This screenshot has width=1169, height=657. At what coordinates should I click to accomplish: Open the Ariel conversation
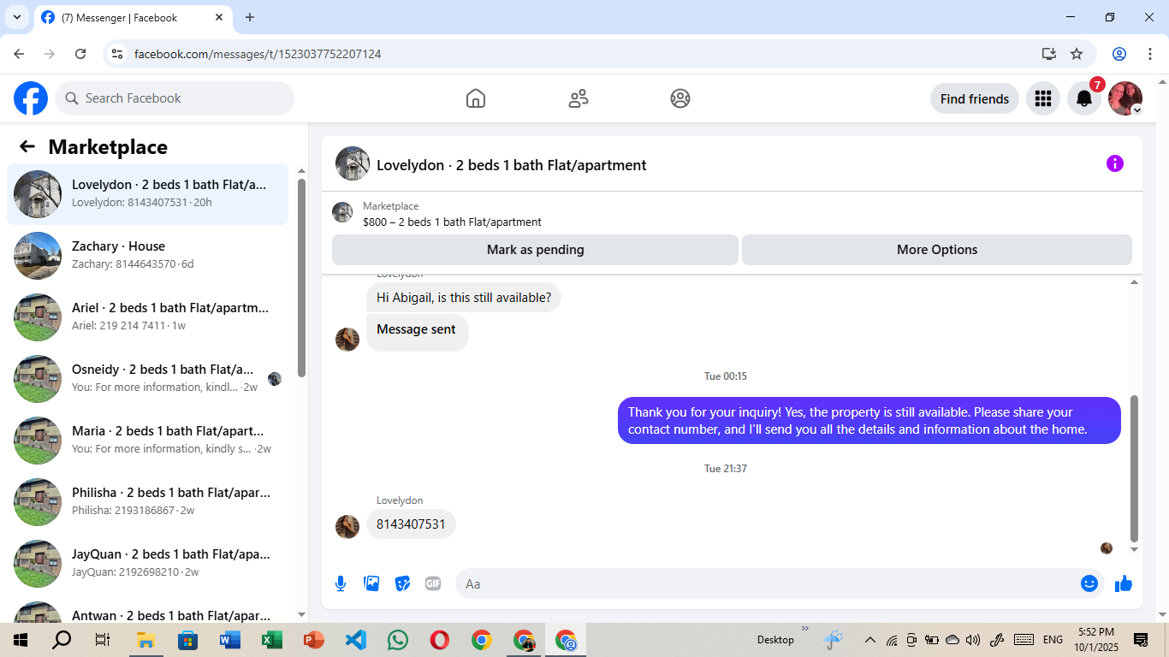(147, 317)
